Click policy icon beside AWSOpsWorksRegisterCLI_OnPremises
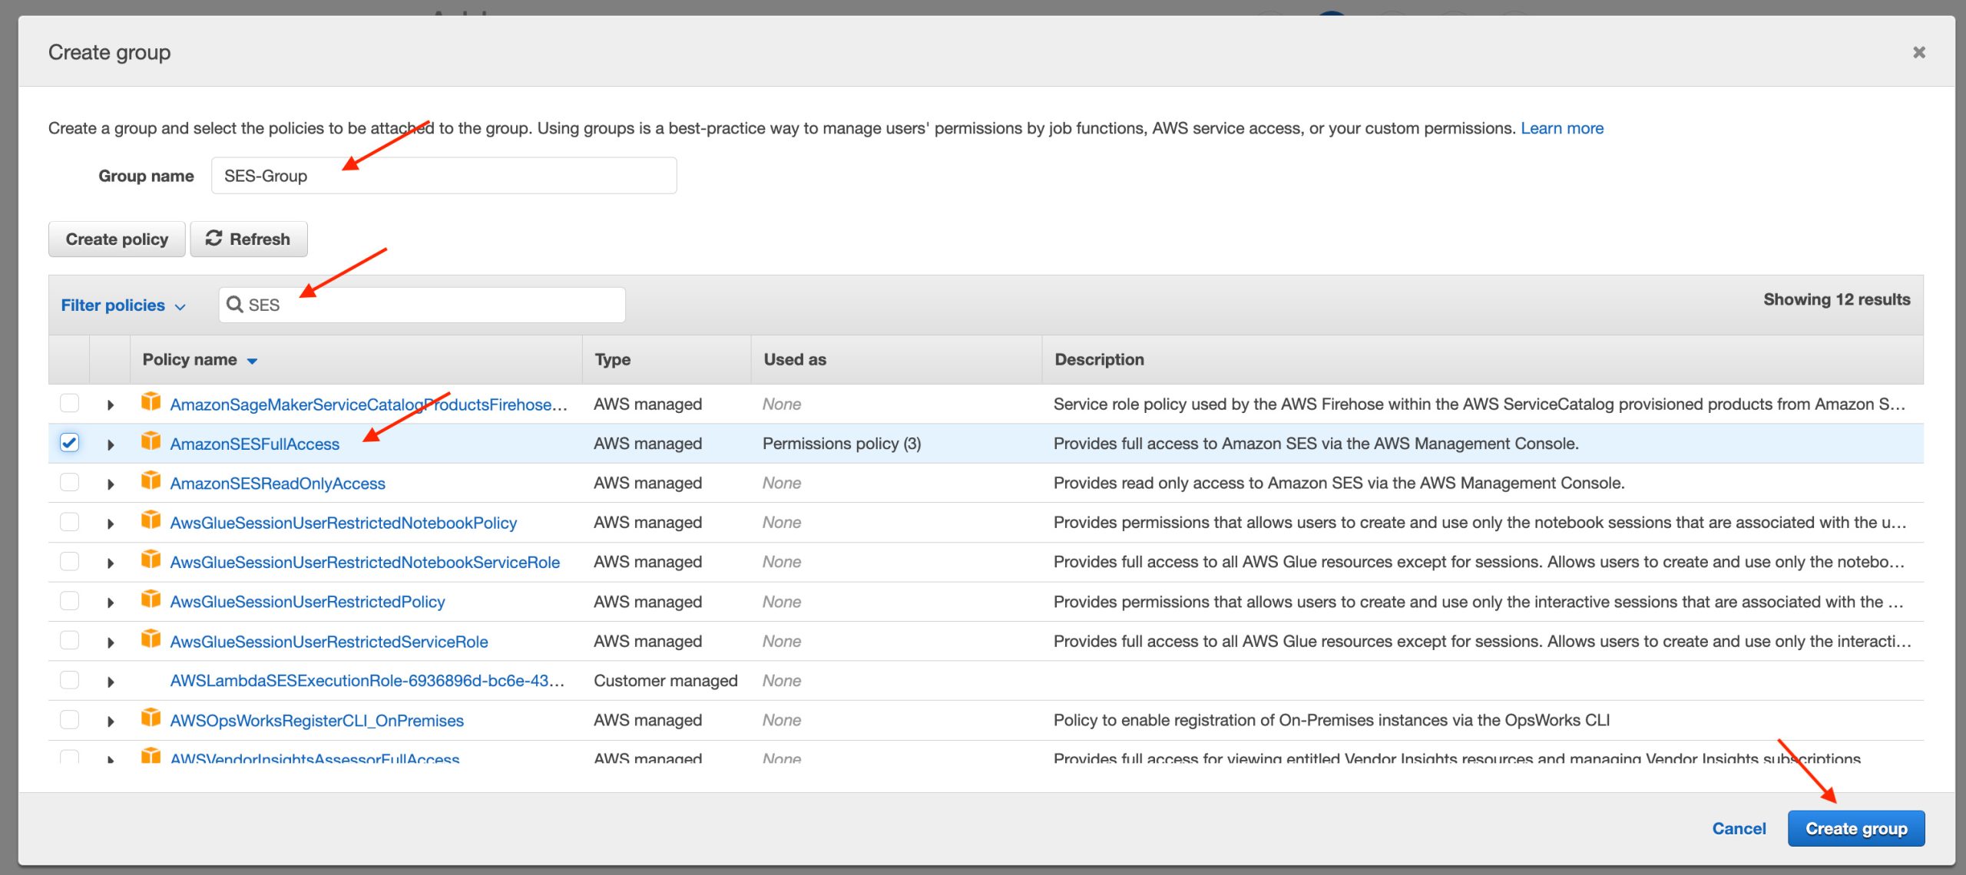 coord(151,718)
